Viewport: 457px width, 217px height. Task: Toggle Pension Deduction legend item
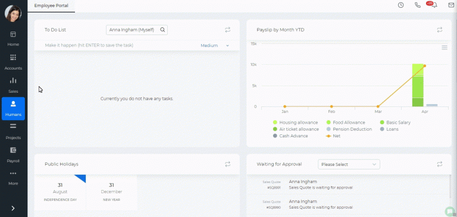[349, 129]
